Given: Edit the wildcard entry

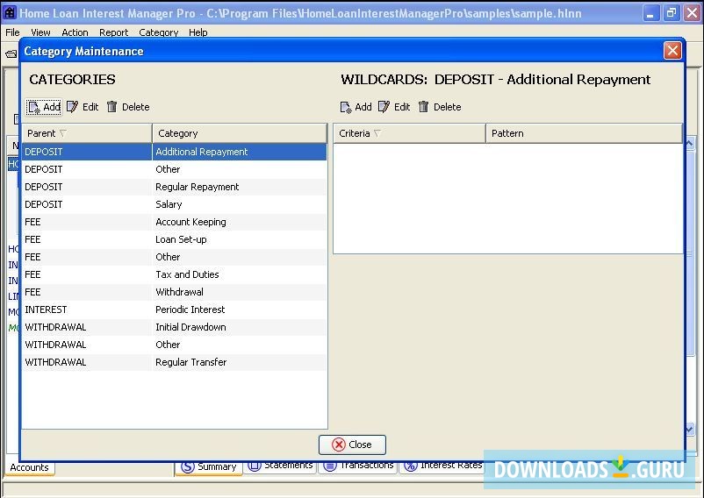Looking at the screenshot, I should coord(394,107).
